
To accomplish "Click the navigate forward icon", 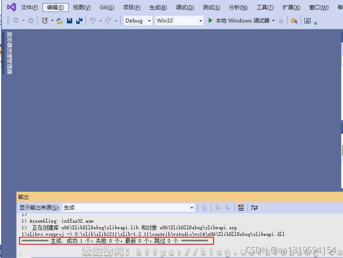I will click(31, 21).
